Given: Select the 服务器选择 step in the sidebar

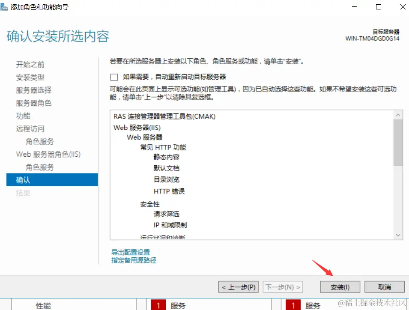Looking at the screenshot, I should [34, 90].
